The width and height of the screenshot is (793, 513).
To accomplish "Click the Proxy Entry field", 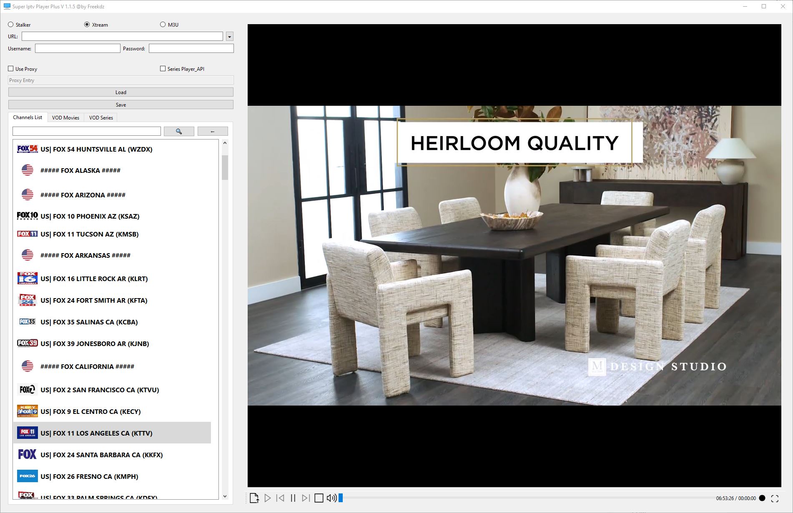I will coord(121,80).
